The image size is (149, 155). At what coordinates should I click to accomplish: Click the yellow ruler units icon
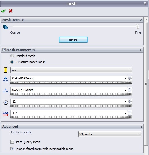[x=5, y=70]
